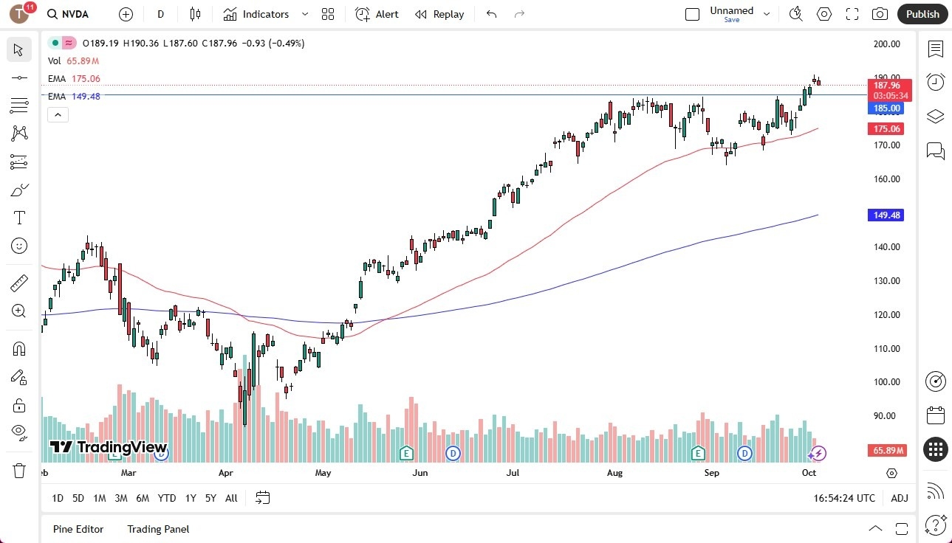Switch to the Trading Panel tab
Image resolution: width=952 pixels, height=543 pixels.
[x=157, y=529]
